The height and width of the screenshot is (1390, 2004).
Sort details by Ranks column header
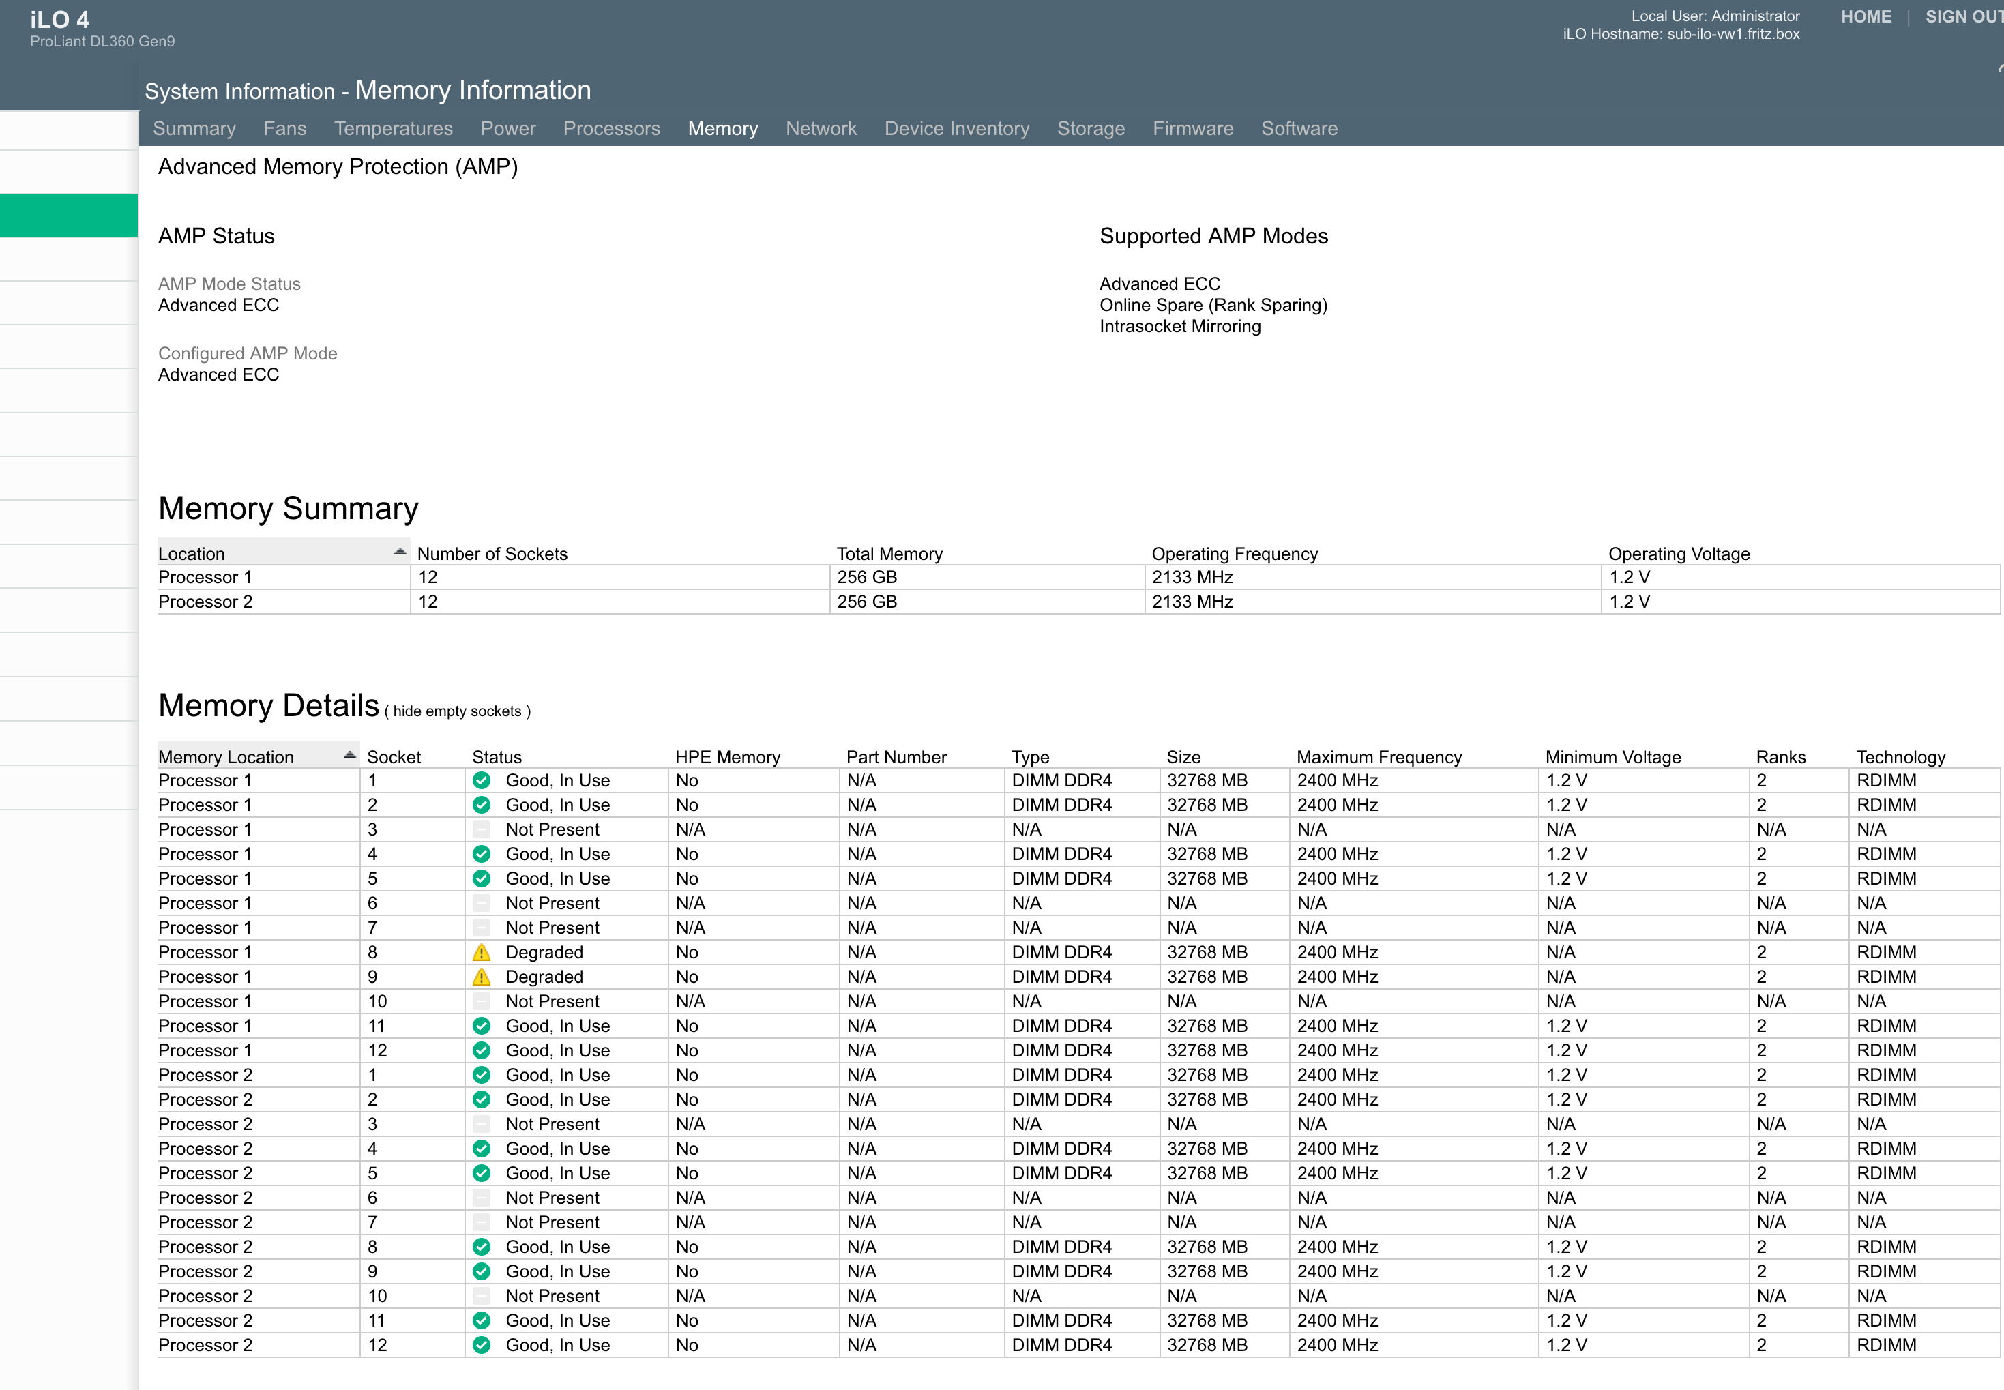click(x=1780, y=757)
